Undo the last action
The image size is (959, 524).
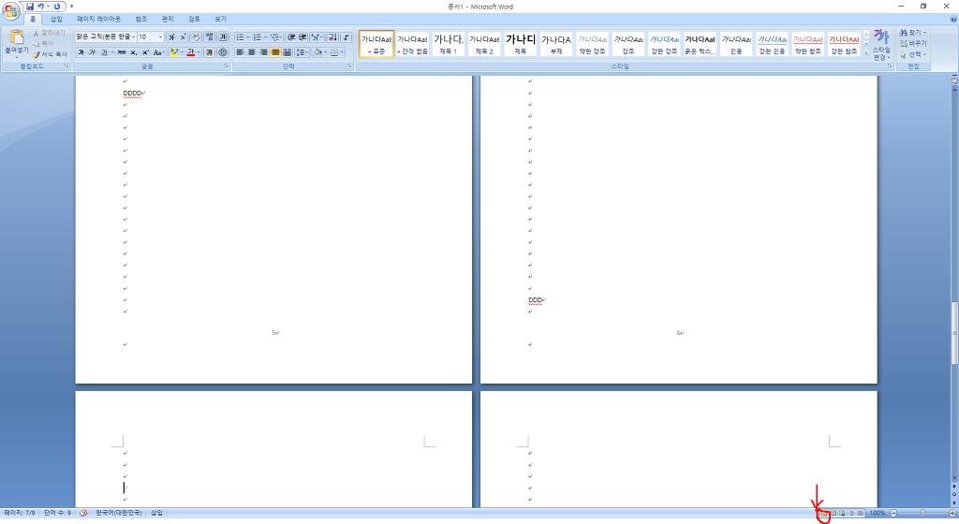(41, 7)
